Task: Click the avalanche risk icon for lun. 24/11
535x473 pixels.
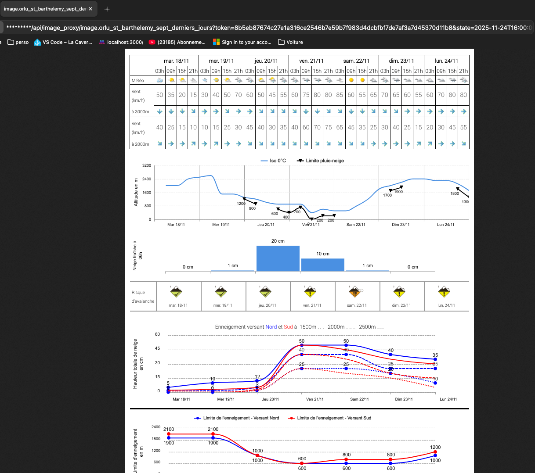Action: [x=444, y=292]
